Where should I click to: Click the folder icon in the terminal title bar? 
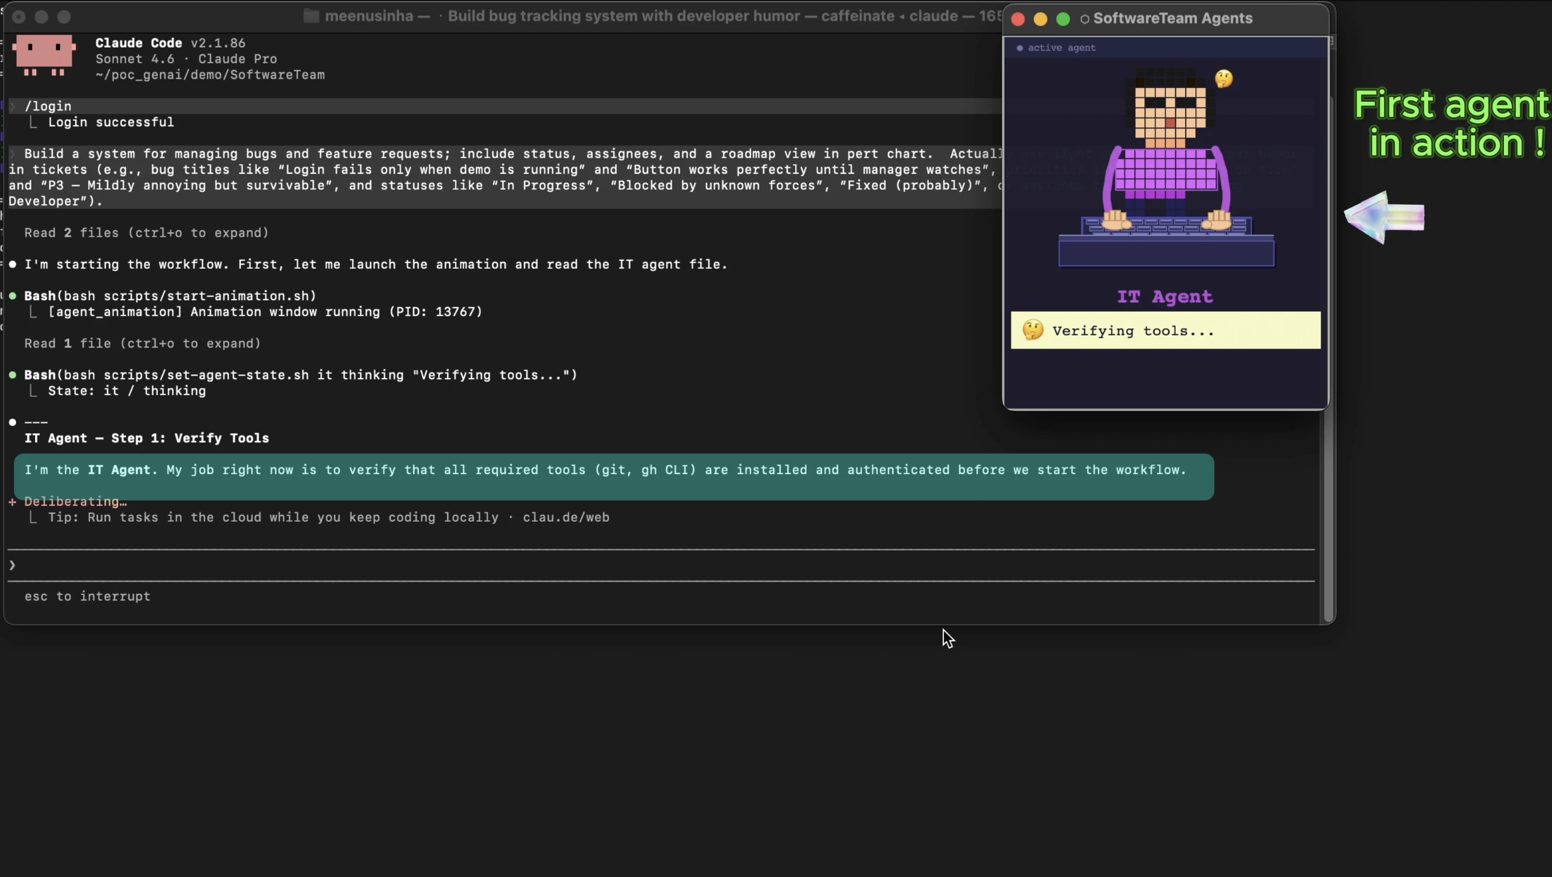(311, 16)
